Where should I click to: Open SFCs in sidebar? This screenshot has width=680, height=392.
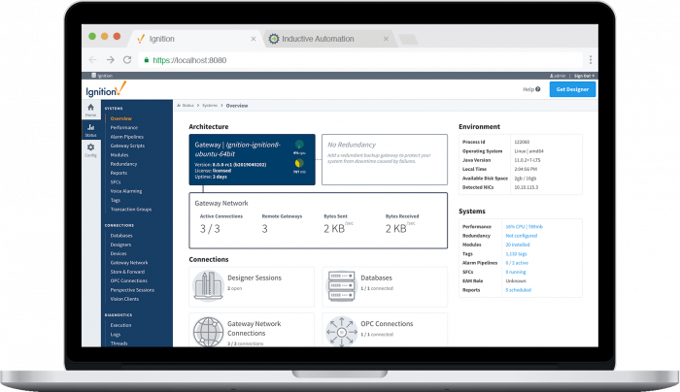pos(116,181)
